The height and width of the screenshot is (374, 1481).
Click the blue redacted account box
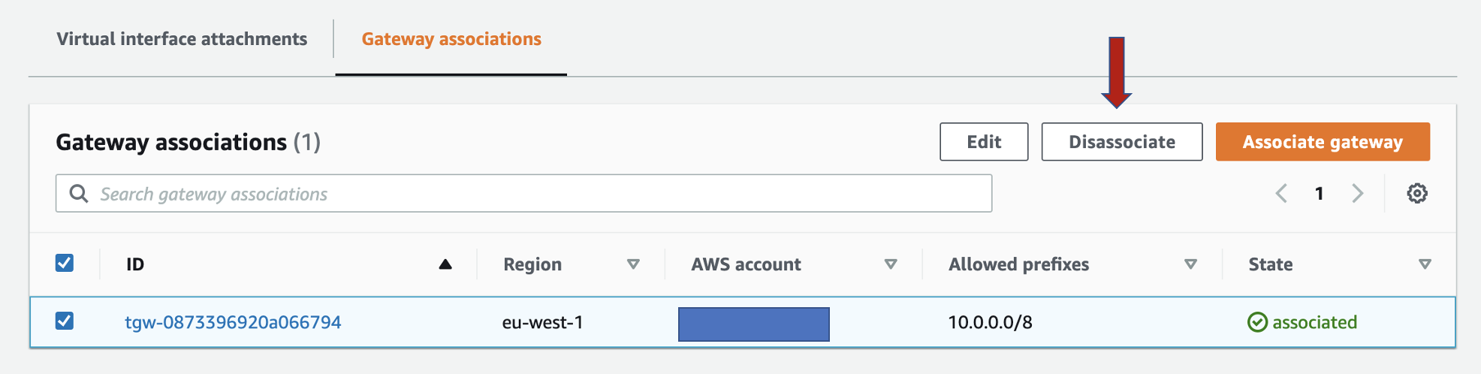tap(754, 324)
